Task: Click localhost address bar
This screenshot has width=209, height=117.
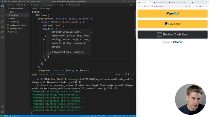Action: tap(168, 6)
